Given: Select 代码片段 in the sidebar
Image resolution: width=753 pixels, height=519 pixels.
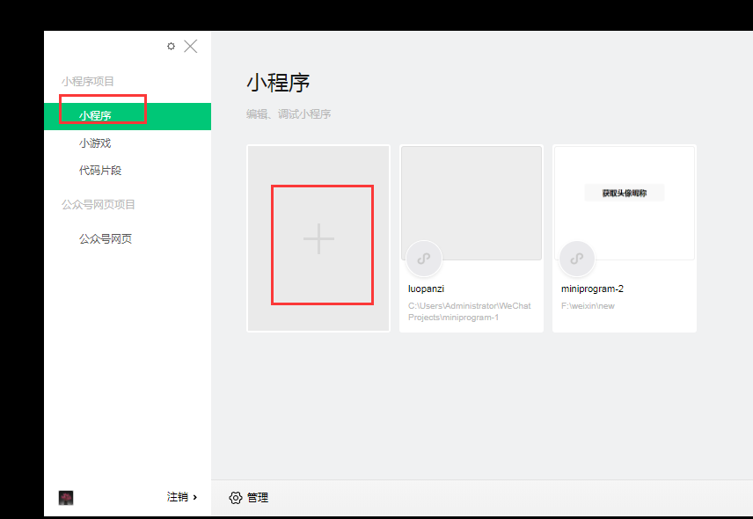Looking at the screenshot, I should click(x=100, y=171).
